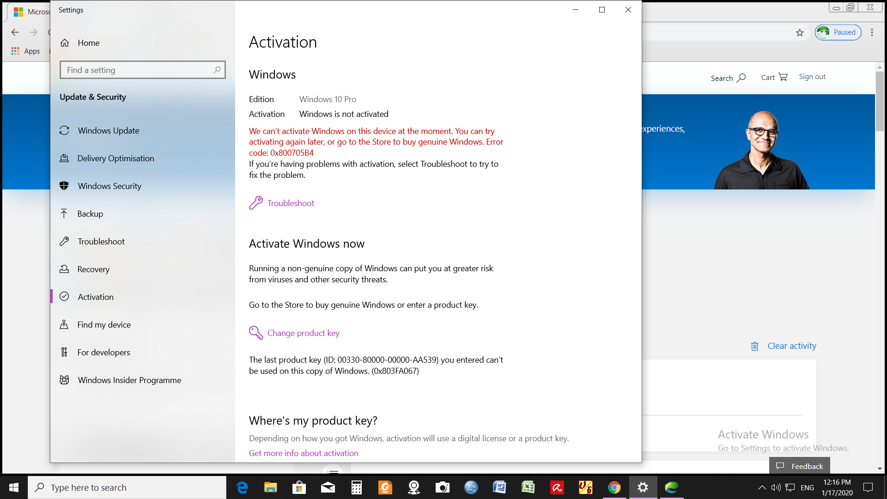The height and width of the screenshot is (499, 887).
Task: Open the orange PDF app in taskbar
Action: point(385,487)
